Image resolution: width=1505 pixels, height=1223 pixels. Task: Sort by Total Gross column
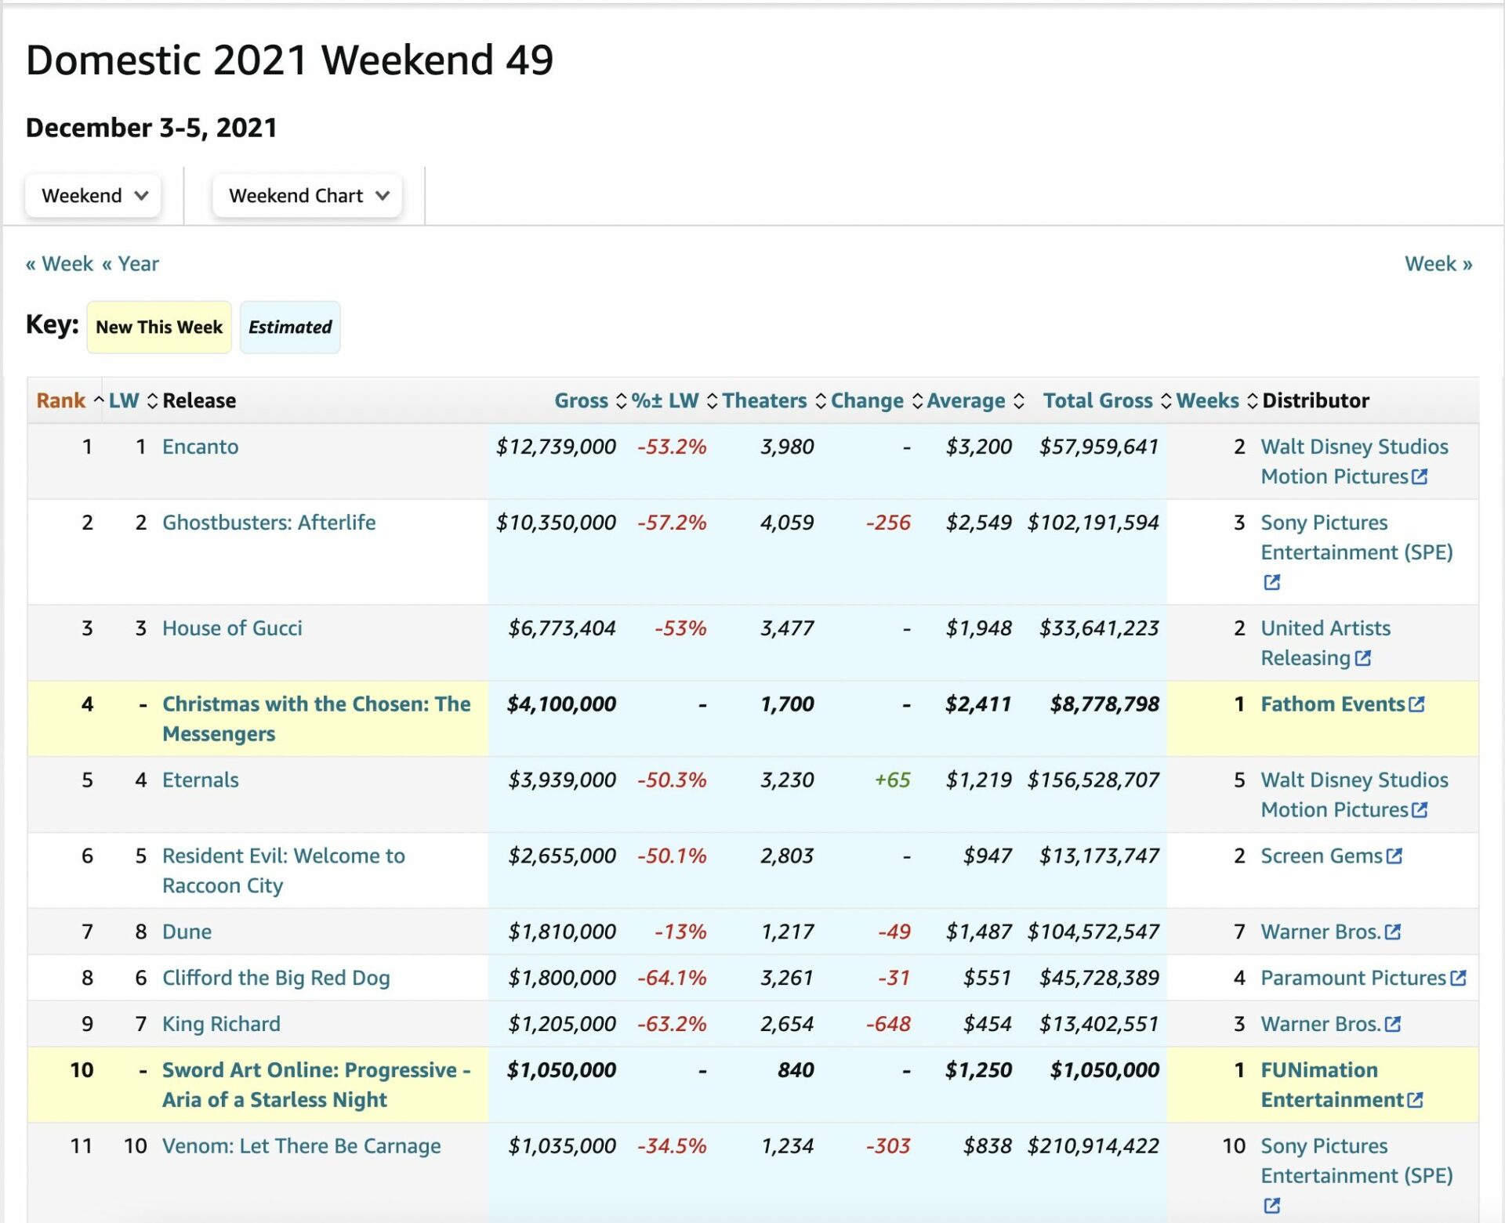click(x=1107, y=400)
